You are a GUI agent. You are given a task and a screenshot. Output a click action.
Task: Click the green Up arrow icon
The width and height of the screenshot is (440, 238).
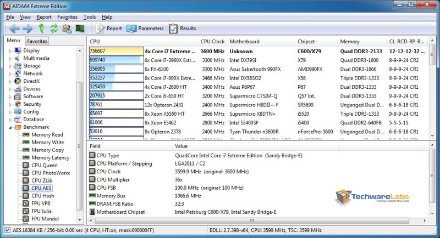click(42, 29)
